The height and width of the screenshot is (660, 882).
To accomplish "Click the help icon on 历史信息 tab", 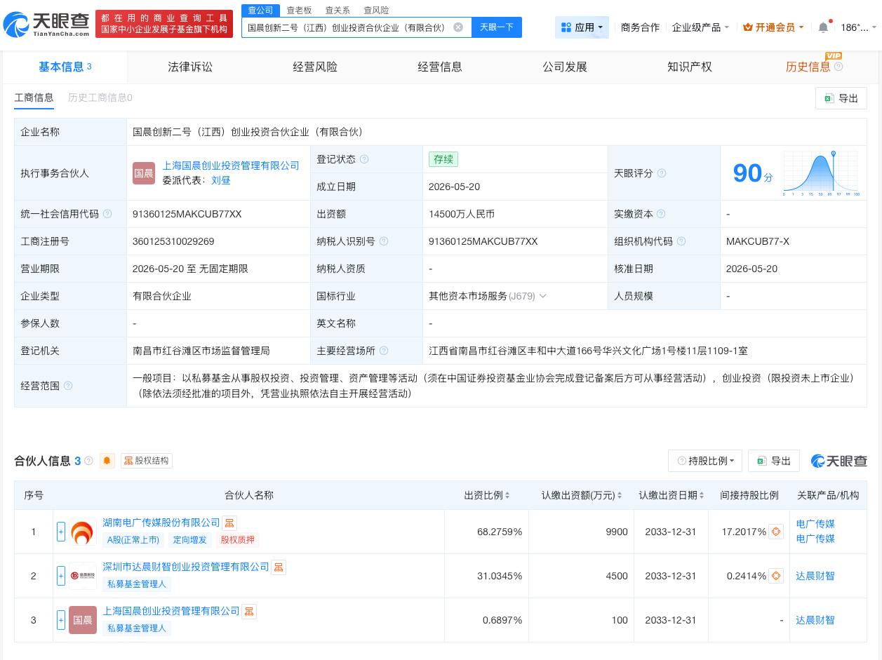I will click(838, 67).
